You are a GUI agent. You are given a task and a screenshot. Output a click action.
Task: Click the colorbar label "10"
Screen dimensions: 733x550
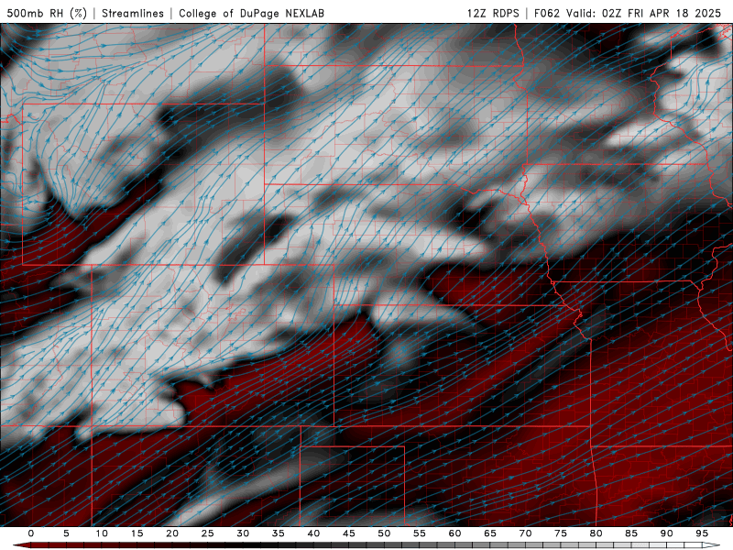(102, 533)
